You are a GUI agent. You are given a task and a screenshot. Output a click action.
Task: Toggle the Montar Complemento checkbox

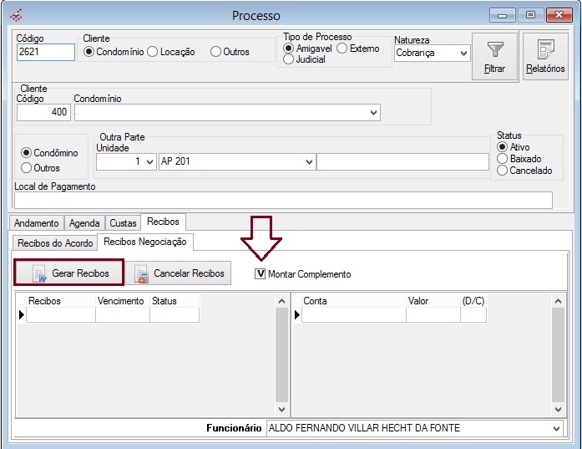pyautogui.click(x=261, y=274)
